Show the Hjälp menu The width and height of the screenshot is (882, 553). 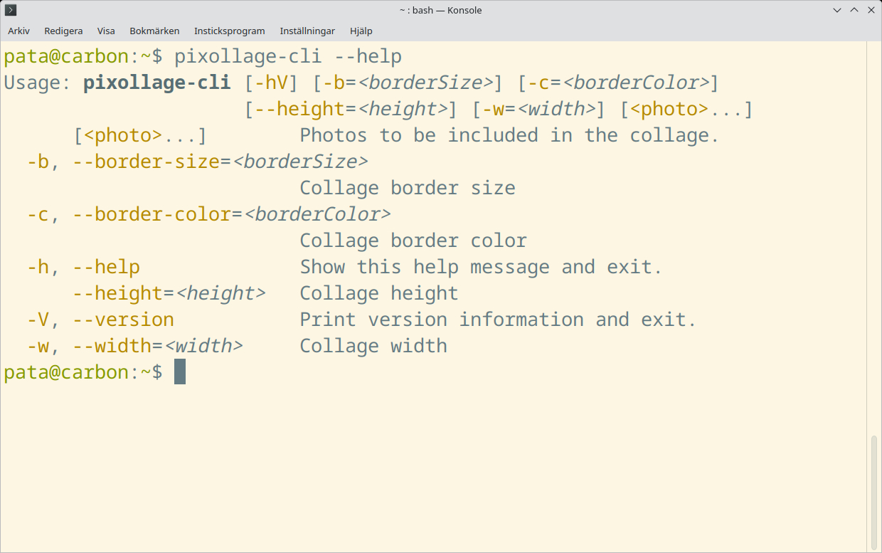(361, 31)
